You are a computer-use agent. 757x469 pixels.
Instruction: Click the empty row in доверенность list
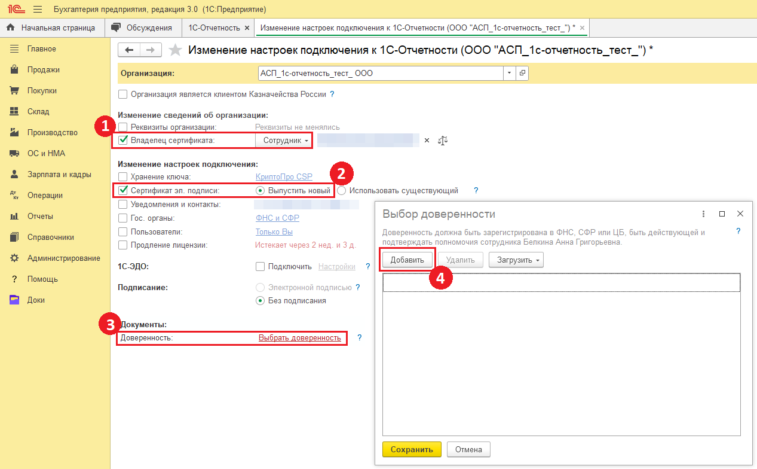[562, 283]
